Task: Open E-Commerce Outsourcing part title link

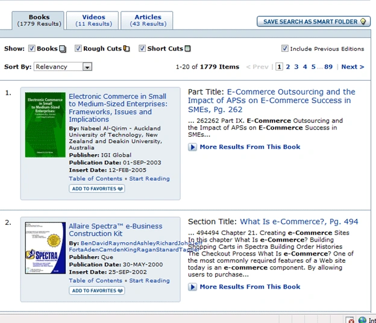Action: [x=271, y=101]
